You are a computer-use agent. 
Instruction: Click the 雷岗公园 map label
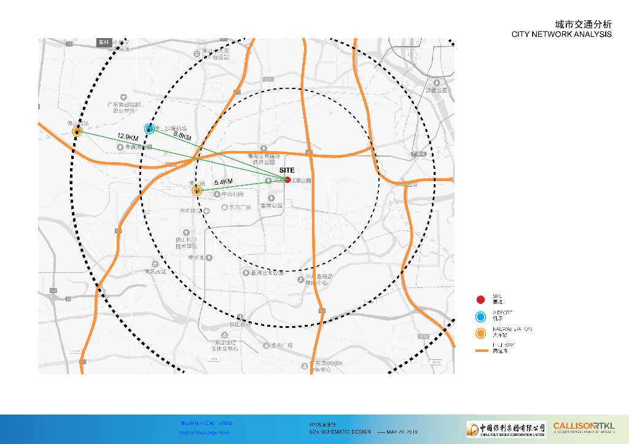[x=272, y=205]
